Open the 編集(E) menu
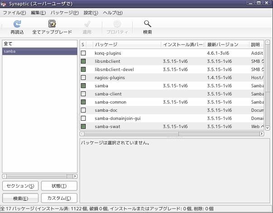The height and width of the screenshot is (213, 273). (x=38, y=13)
